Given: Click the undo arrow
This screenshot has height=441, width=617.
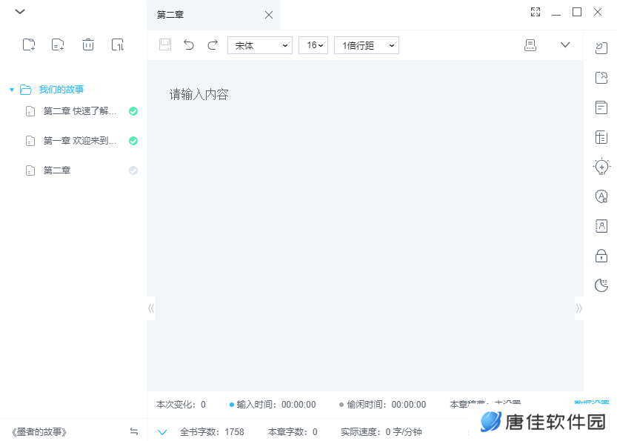Looking at the screenshot, I should click(x=189, y=44).
